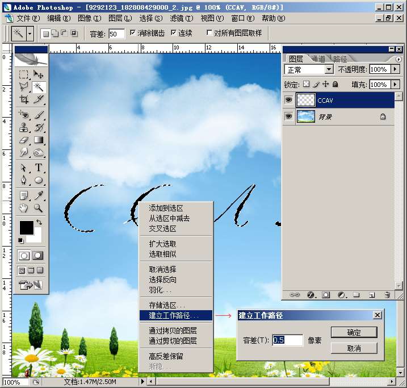Image resolution: width=407 pixels, height=388 pixels.
Task: Add a layer mask
Action: click(326, 295)
